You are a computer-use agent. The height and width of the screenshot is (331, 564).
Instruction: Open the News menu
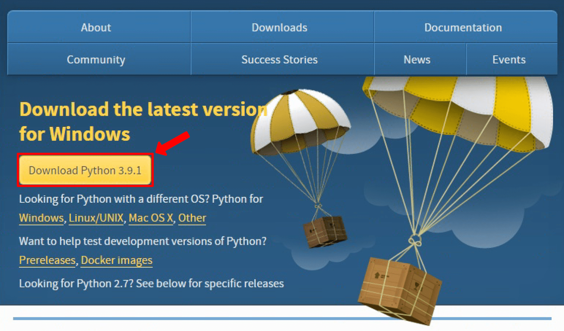[417, 59]
